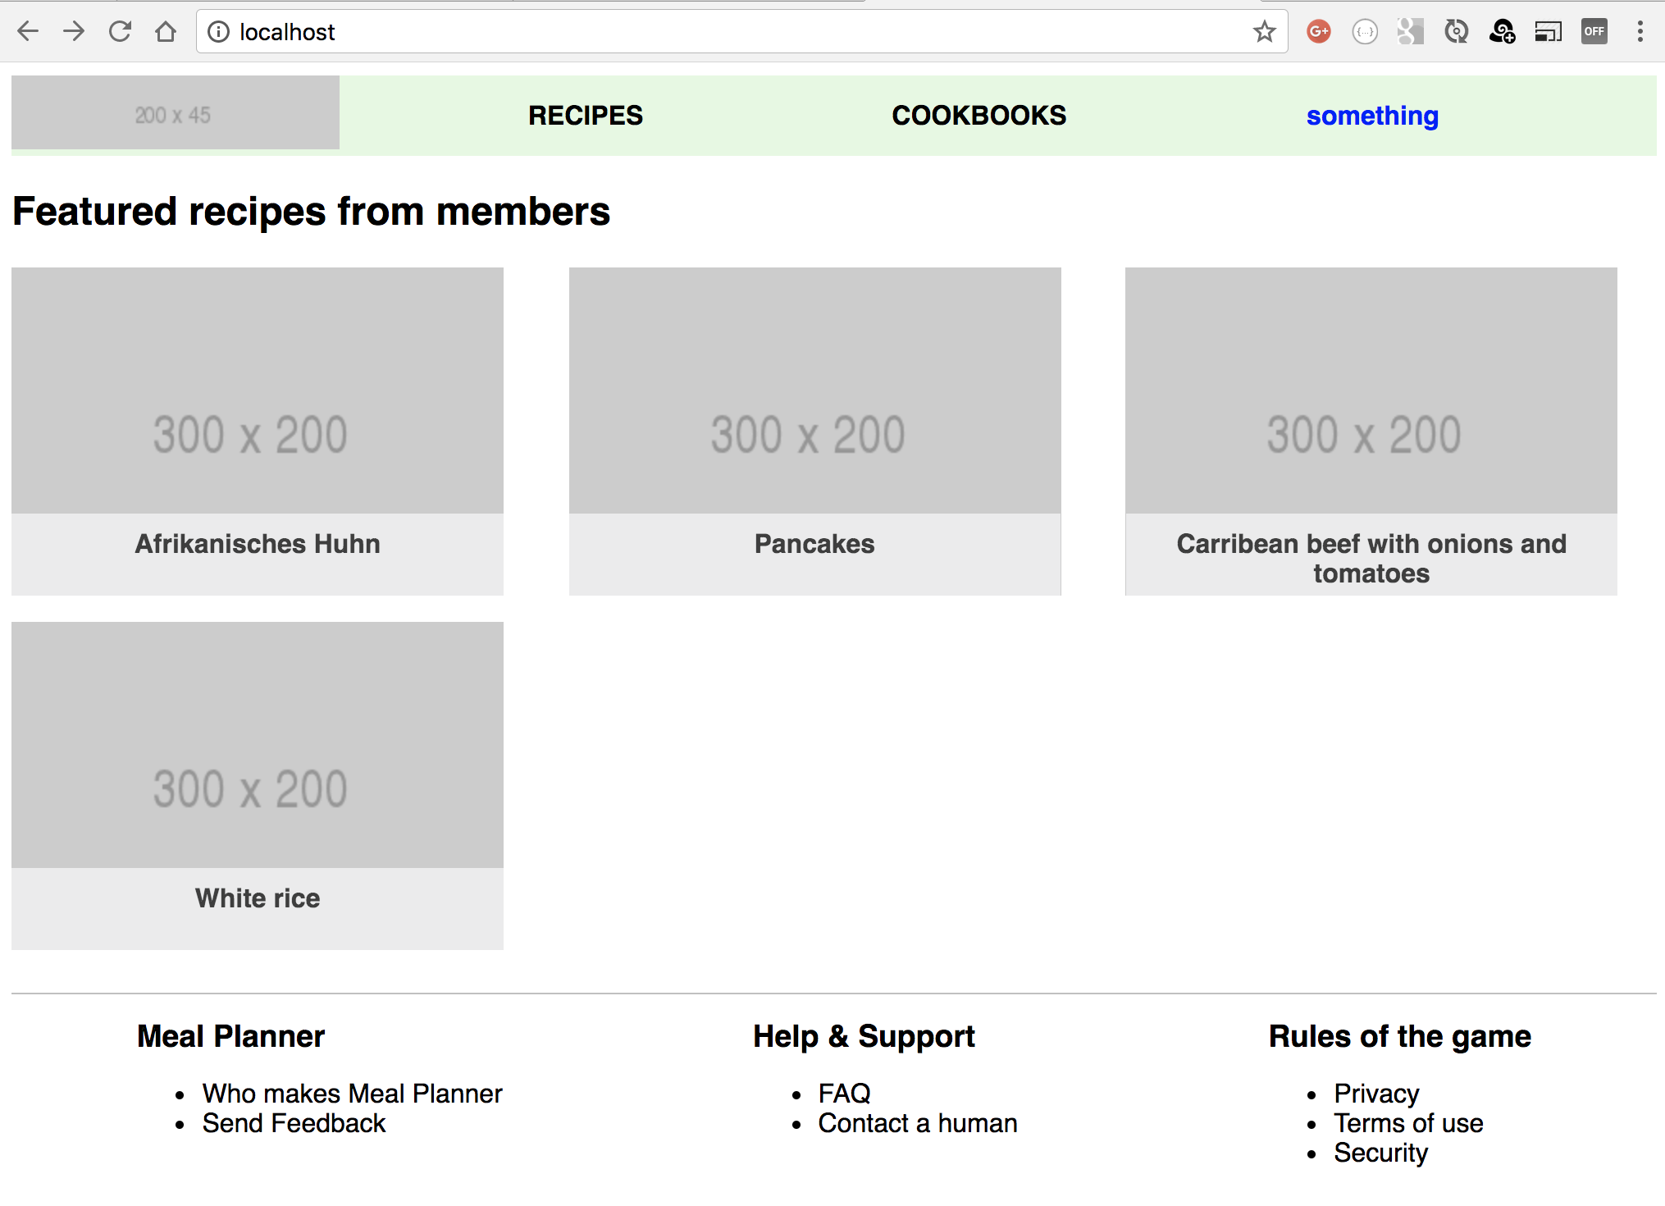The width and height of the screenshot is (1665, 1206).
Task: Toggle the OFF extension button
Action: coord(1594,32)
